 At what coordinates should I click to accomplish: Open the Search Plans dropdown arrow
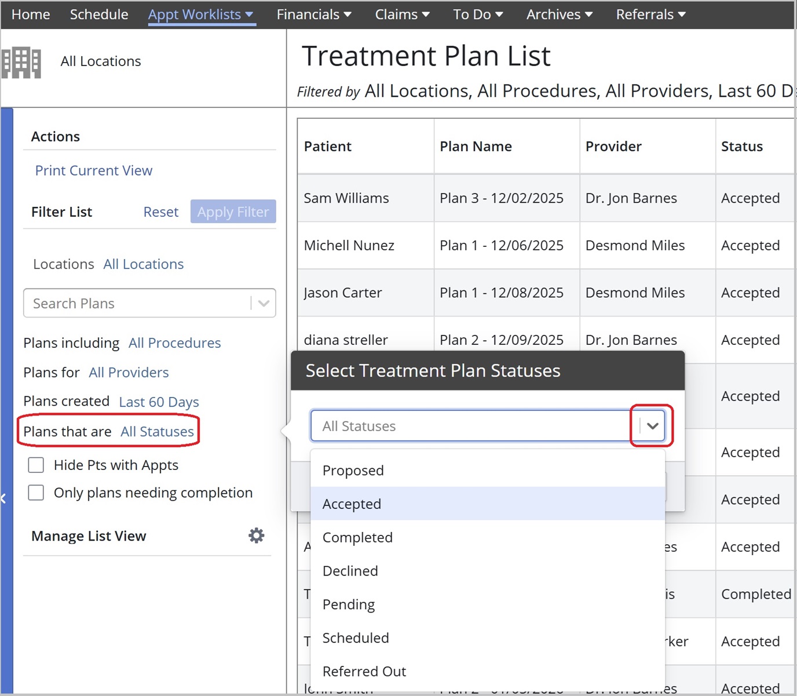[264, 303]
